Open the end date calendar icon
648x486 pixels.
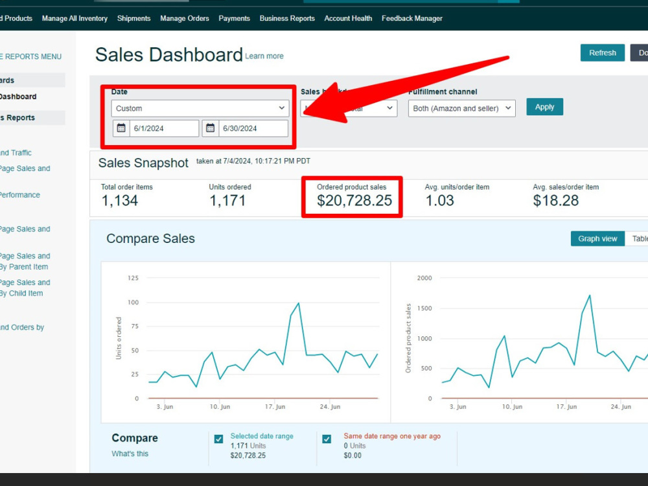coord(211,128)
